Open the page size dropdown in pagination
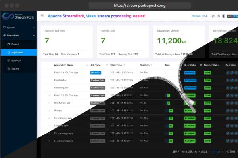Image resolution: width=238 pixels, height=158 pixels. click(229, 152)
